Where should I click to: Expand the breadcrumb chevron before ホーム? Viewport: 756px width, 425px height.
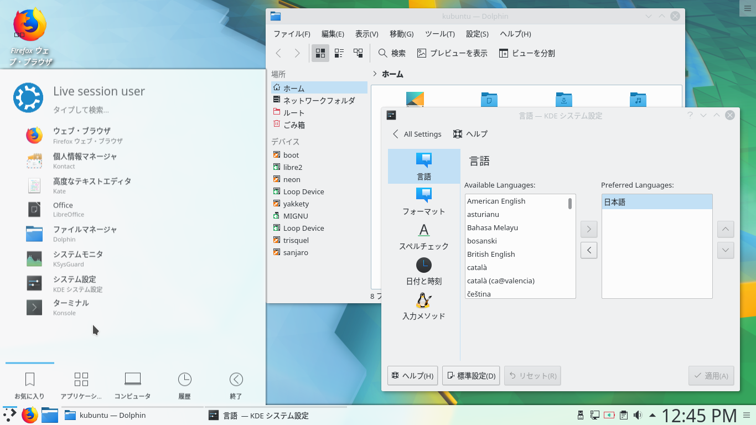click(x=374, y=73)
